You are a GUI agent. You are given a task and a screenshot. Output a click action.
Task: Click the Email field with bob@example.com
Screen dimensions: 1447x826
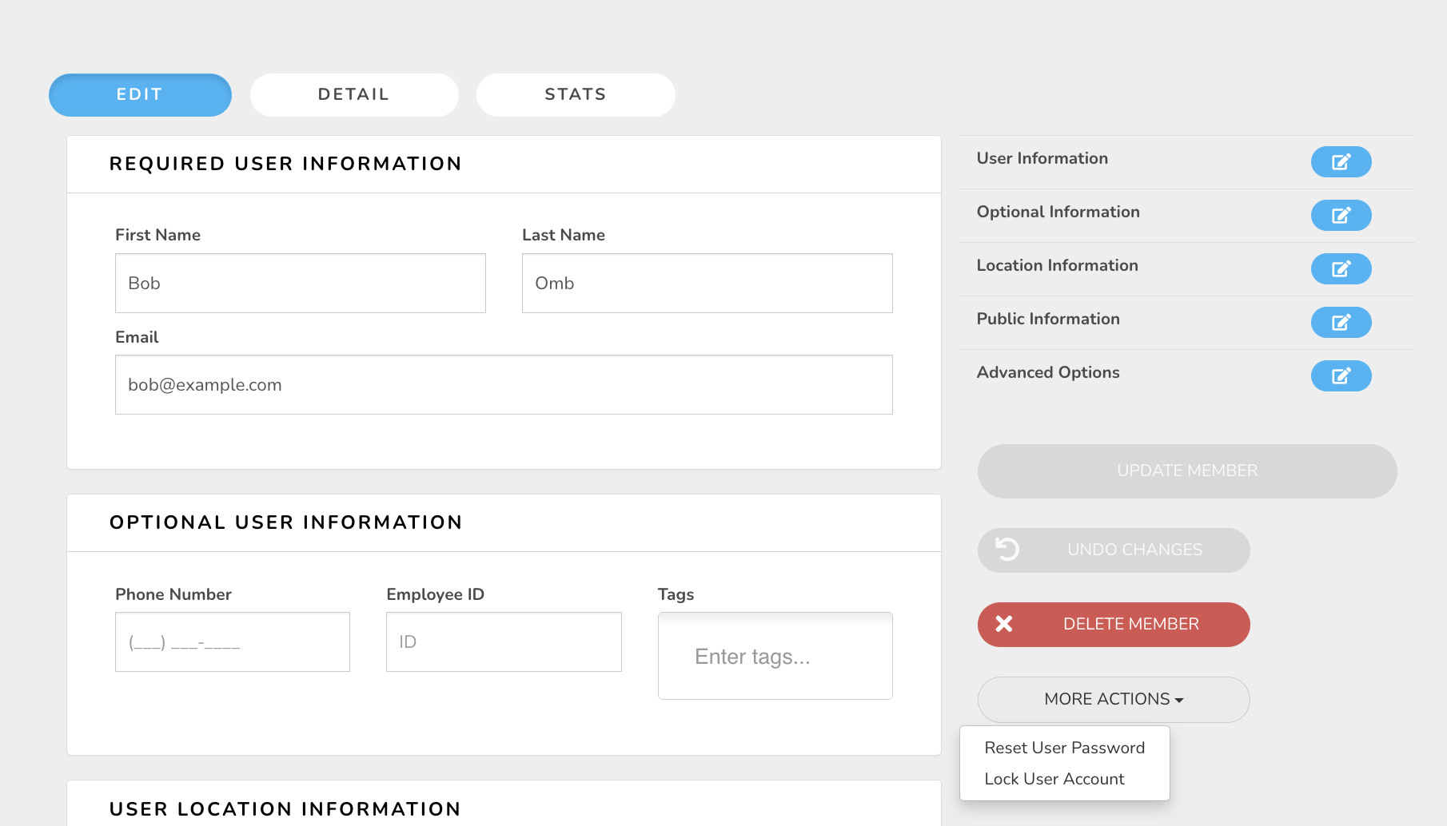504,385
